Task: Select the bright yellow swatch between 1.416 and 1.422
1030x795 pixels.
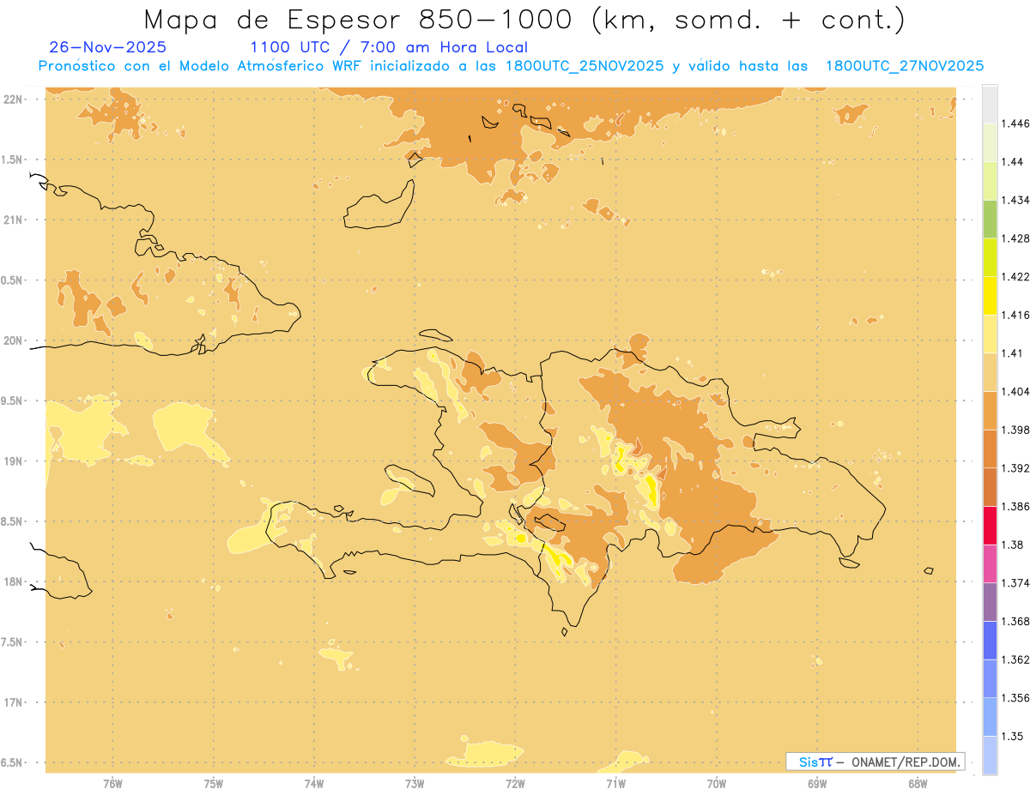Action: pyautogui.click(x=990, y=296)
